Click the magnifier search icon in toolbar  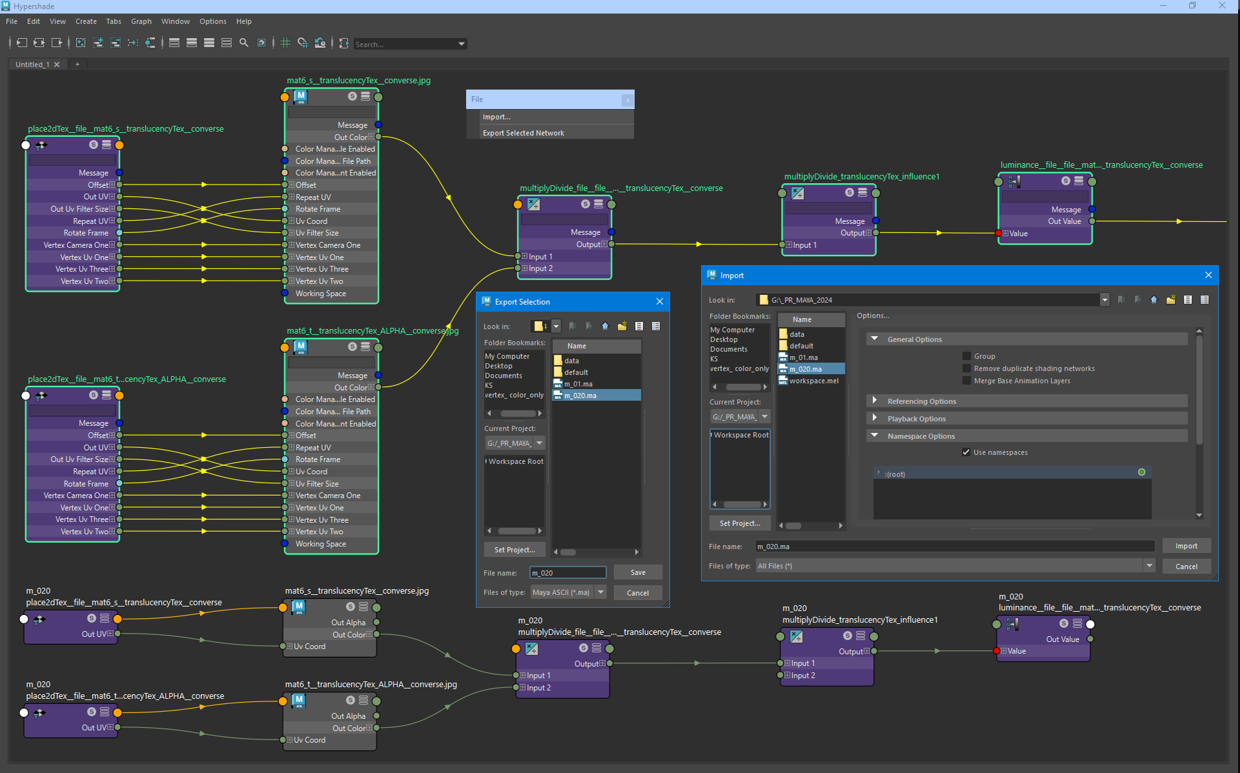[x=244, y=43]
